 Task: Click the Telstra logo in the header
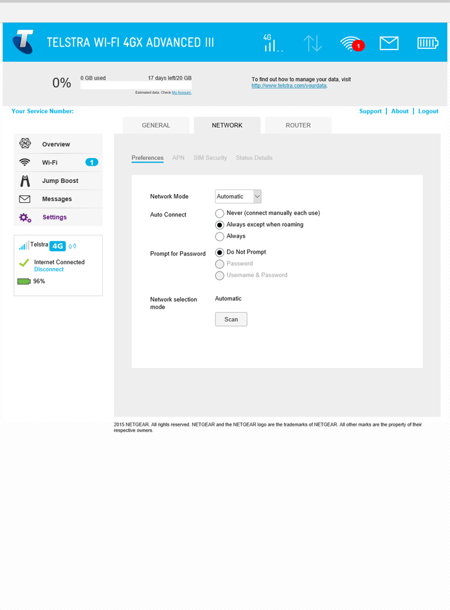coord(22,42)
